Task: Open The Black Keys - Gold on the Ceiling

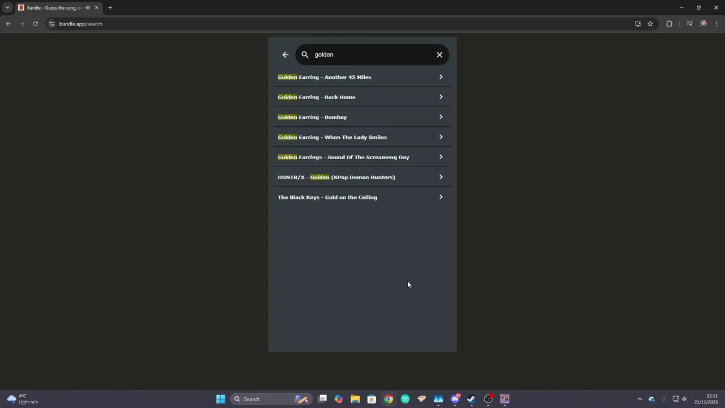Action: 362,197
